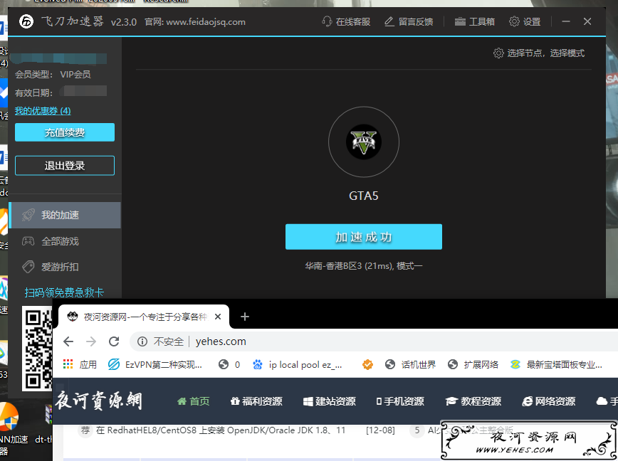This screenshot has width=618, height=461.
Task: Go back in the browser
Action: tap(68, 341)
